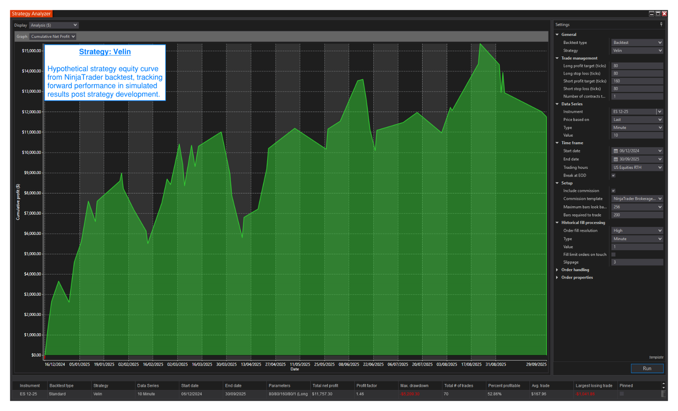Click the results grid vertical scrollbar
Image resolution: width=678 pixels, height=411 pixels.
coord(663,390)
